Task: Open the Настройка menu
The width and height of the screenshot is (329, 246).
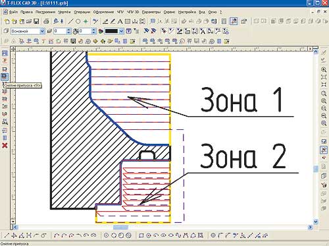Action: tap(187, 12)
